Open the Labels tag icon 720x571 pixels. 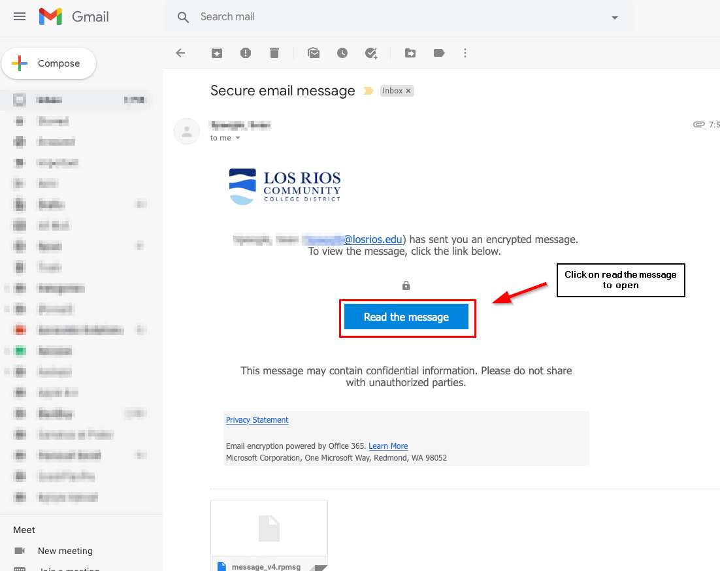(439, 53)
